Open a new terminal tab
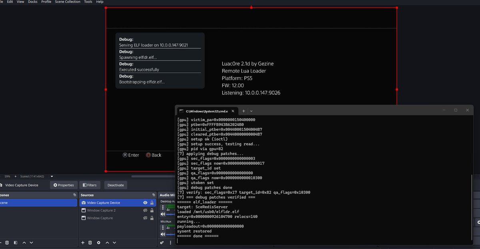The width and height of the screenshot is (480, 249). 244,111
